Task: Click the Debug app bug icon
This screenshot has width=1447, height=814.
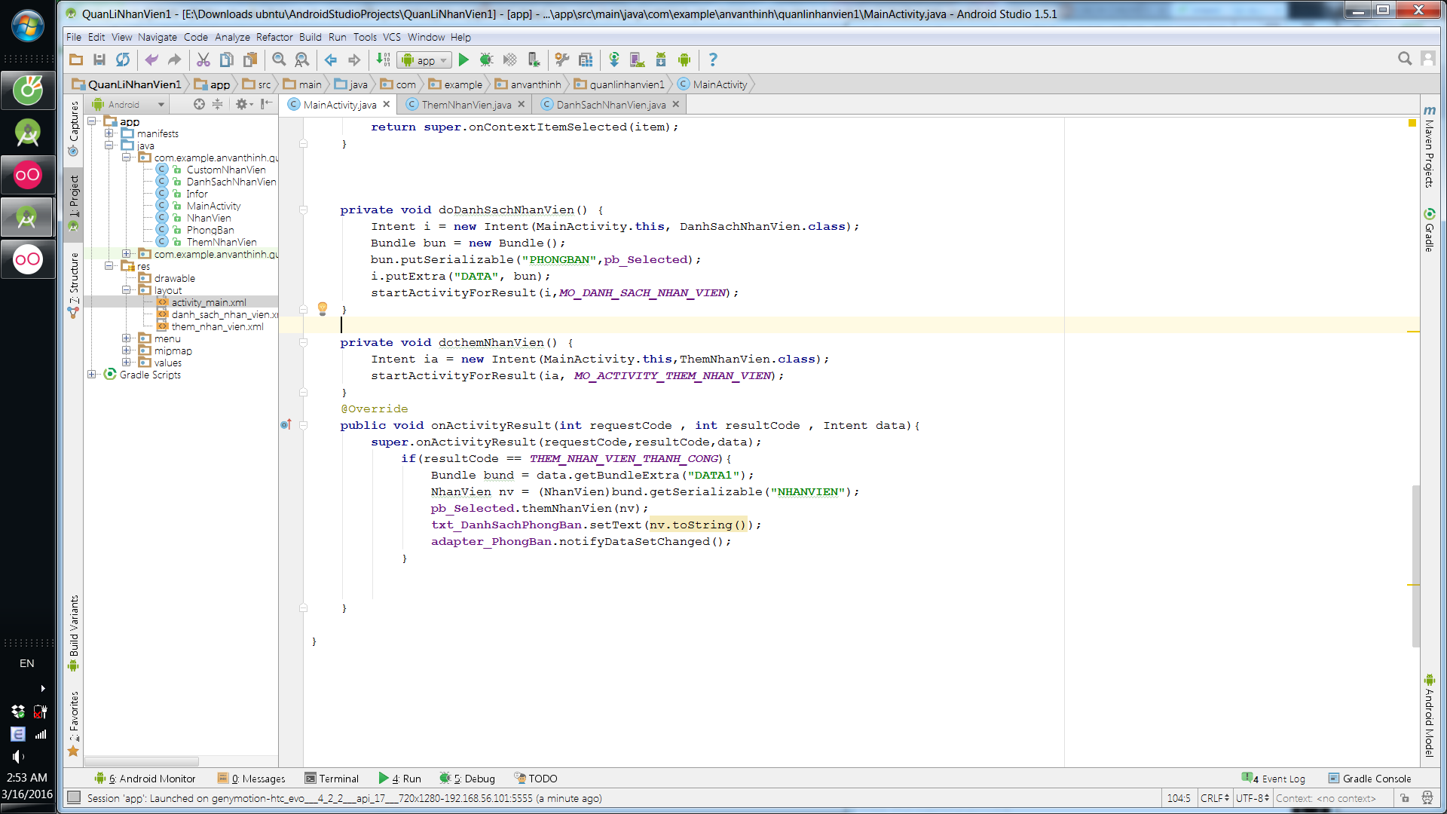Action: point(486,60)
